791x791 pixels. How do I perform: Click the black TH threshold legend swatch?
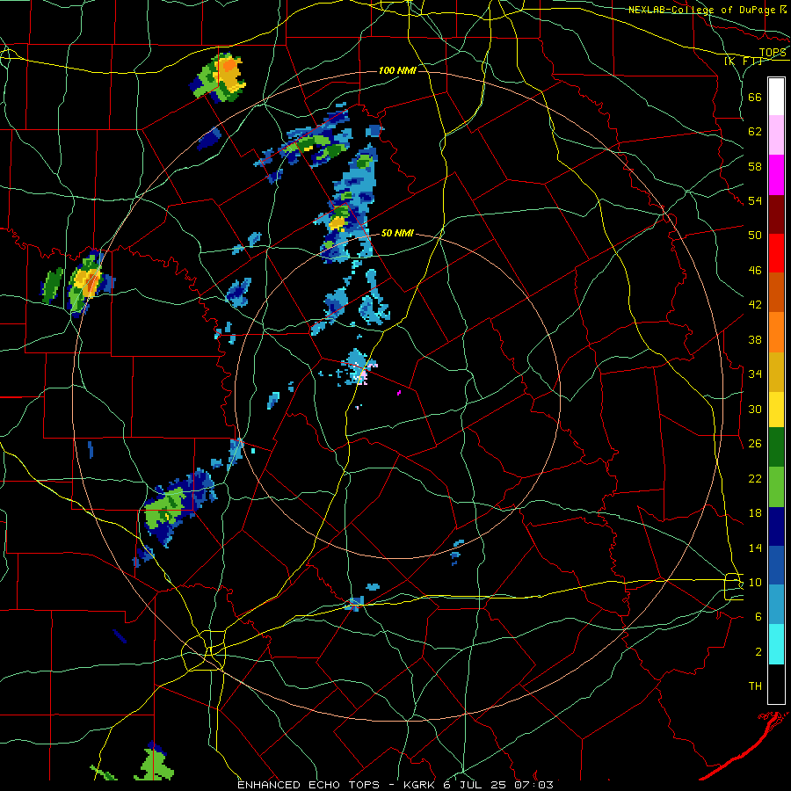pyautogui.click(x=776, y=684)
